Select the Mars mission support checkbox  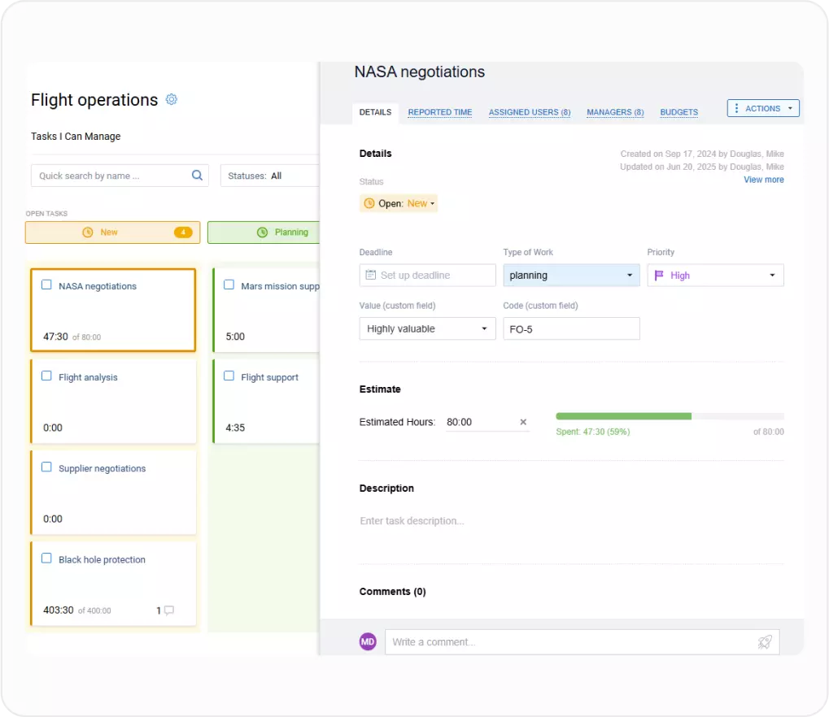click(229, 285)
